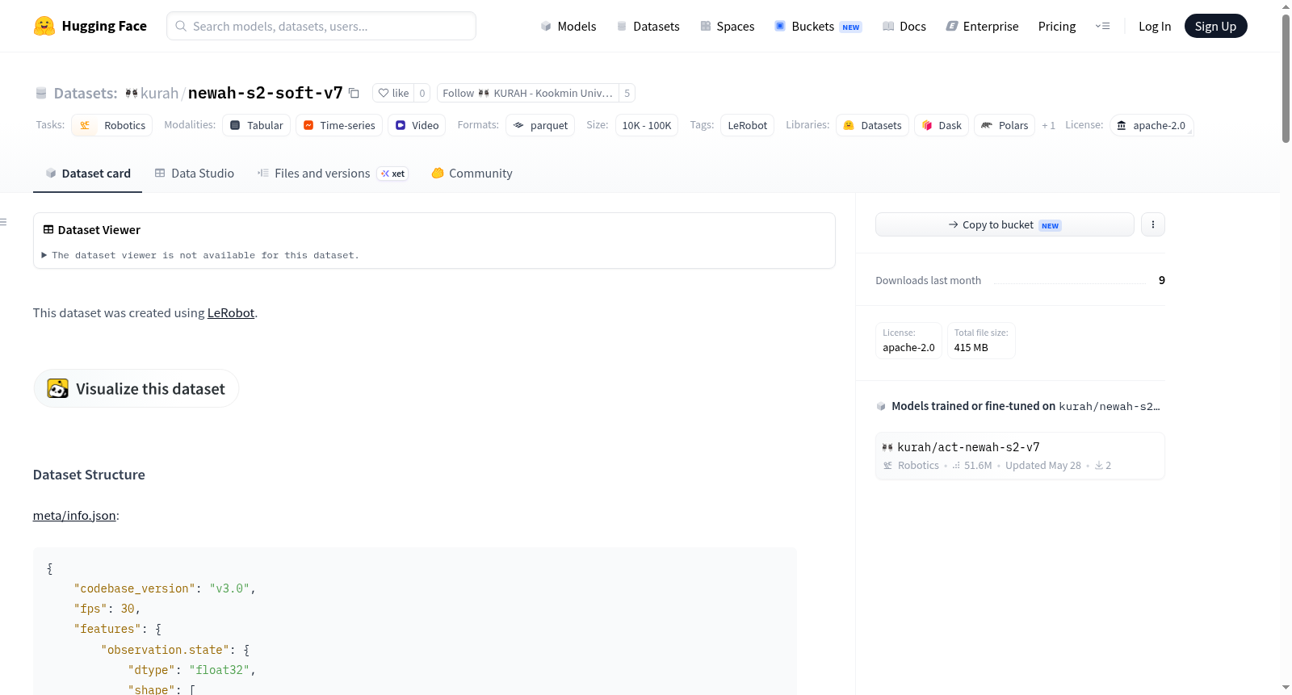Viewport: 1292px width, 695px height.
Task: Select the Dask library tag
Action: [x=942, y=125]
